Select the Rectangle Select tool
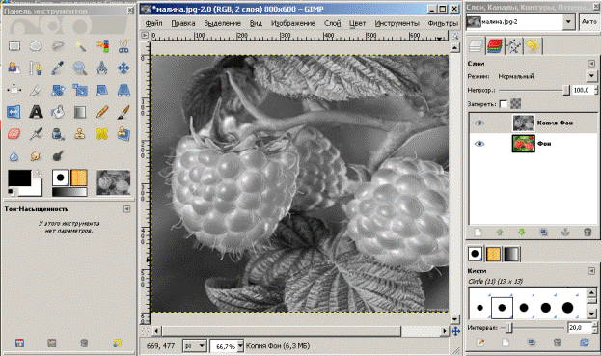This screenshot has width=602, height=356. [x=14, y=46]
